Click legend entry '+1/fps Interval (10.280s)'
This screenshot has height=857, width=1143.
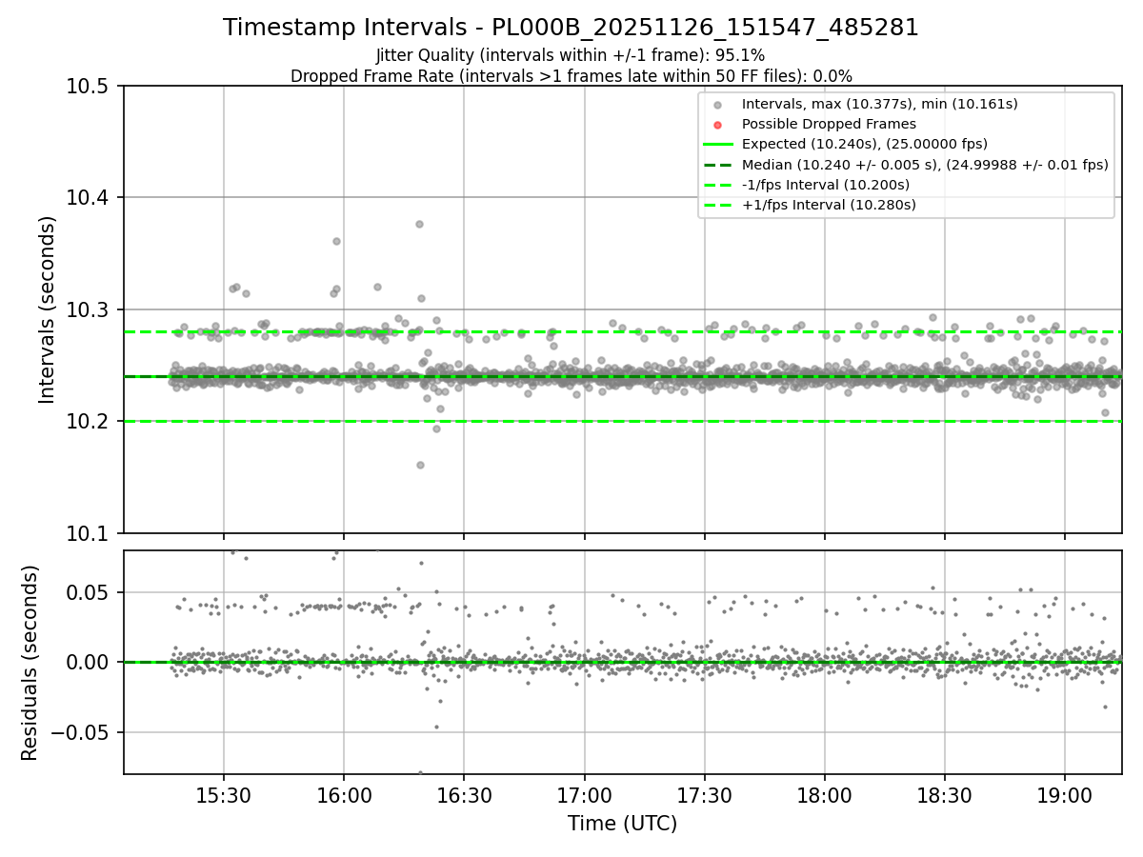point(829,205)
